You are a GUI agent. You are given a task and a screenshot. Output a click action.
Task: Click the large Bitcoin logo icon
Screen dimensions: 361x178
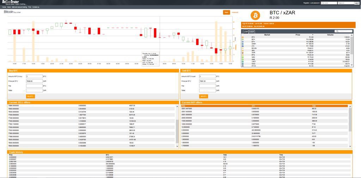coord(255,15)
